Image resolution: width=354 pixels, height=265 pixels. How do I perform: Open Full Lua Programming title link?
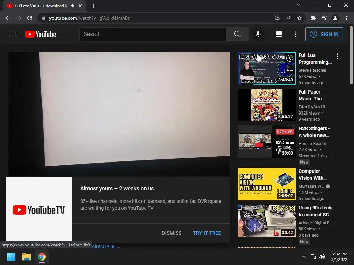click(315, 59)
